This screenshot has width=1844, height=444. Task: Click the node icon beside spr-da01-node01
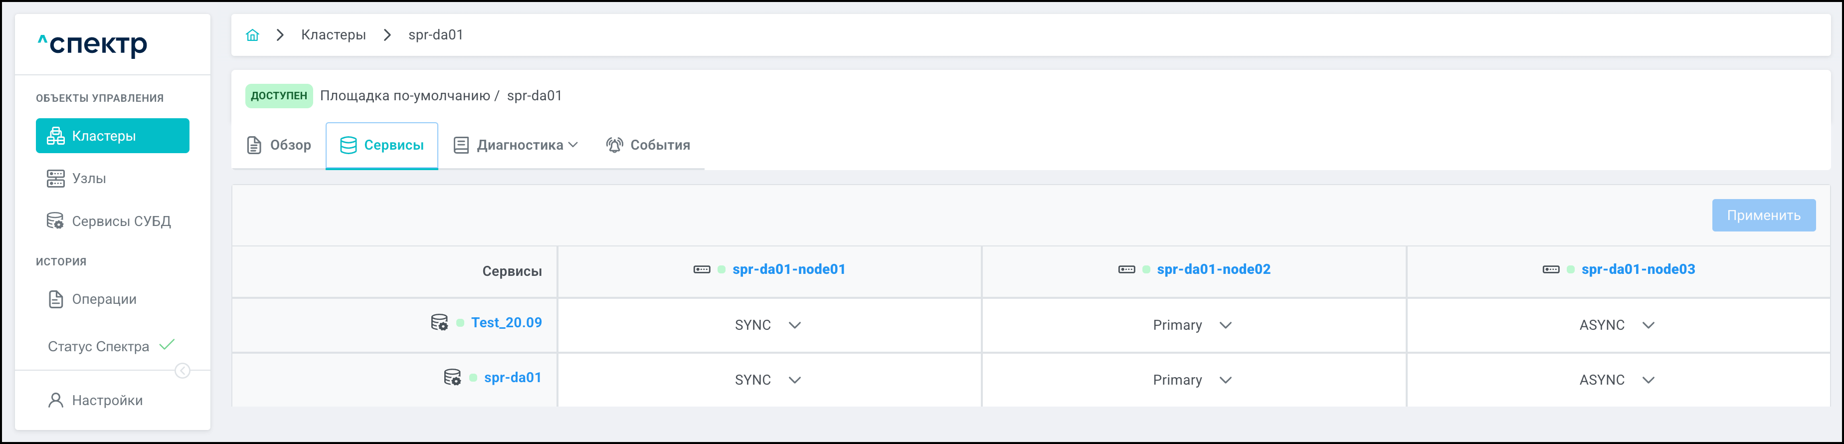point(702,269)
